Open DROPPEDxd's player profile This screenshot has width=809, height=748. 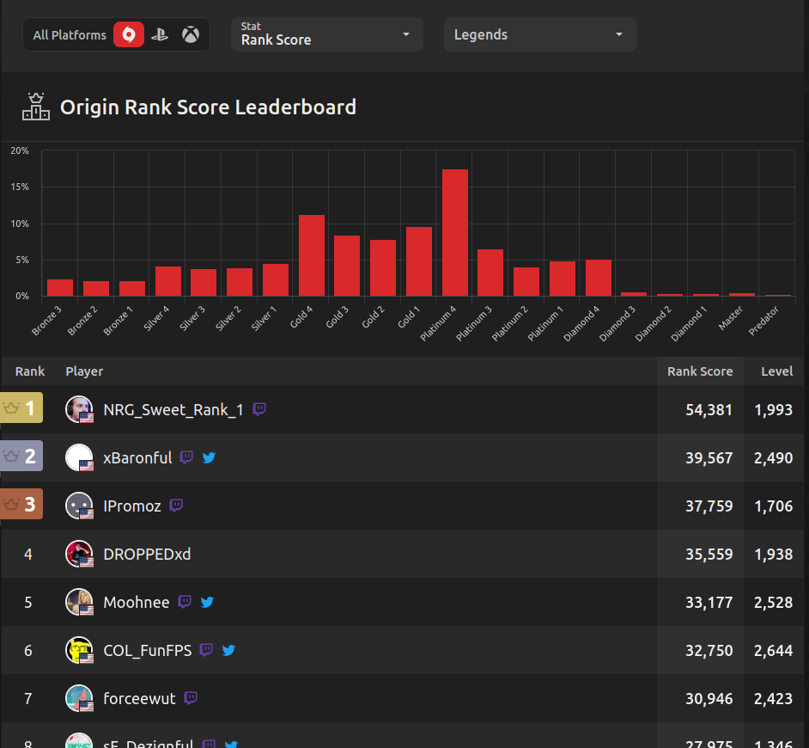pos(147,554)
